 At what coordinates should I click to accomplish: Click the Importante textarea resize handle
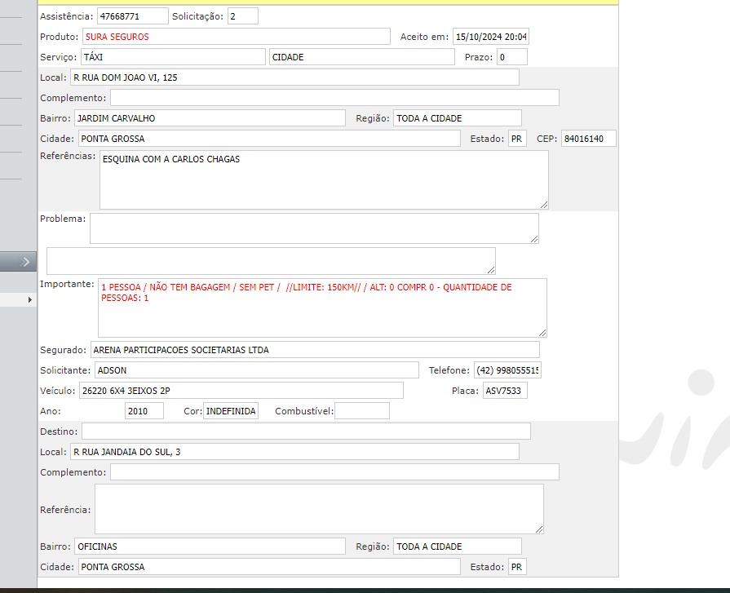click(542, 333)
